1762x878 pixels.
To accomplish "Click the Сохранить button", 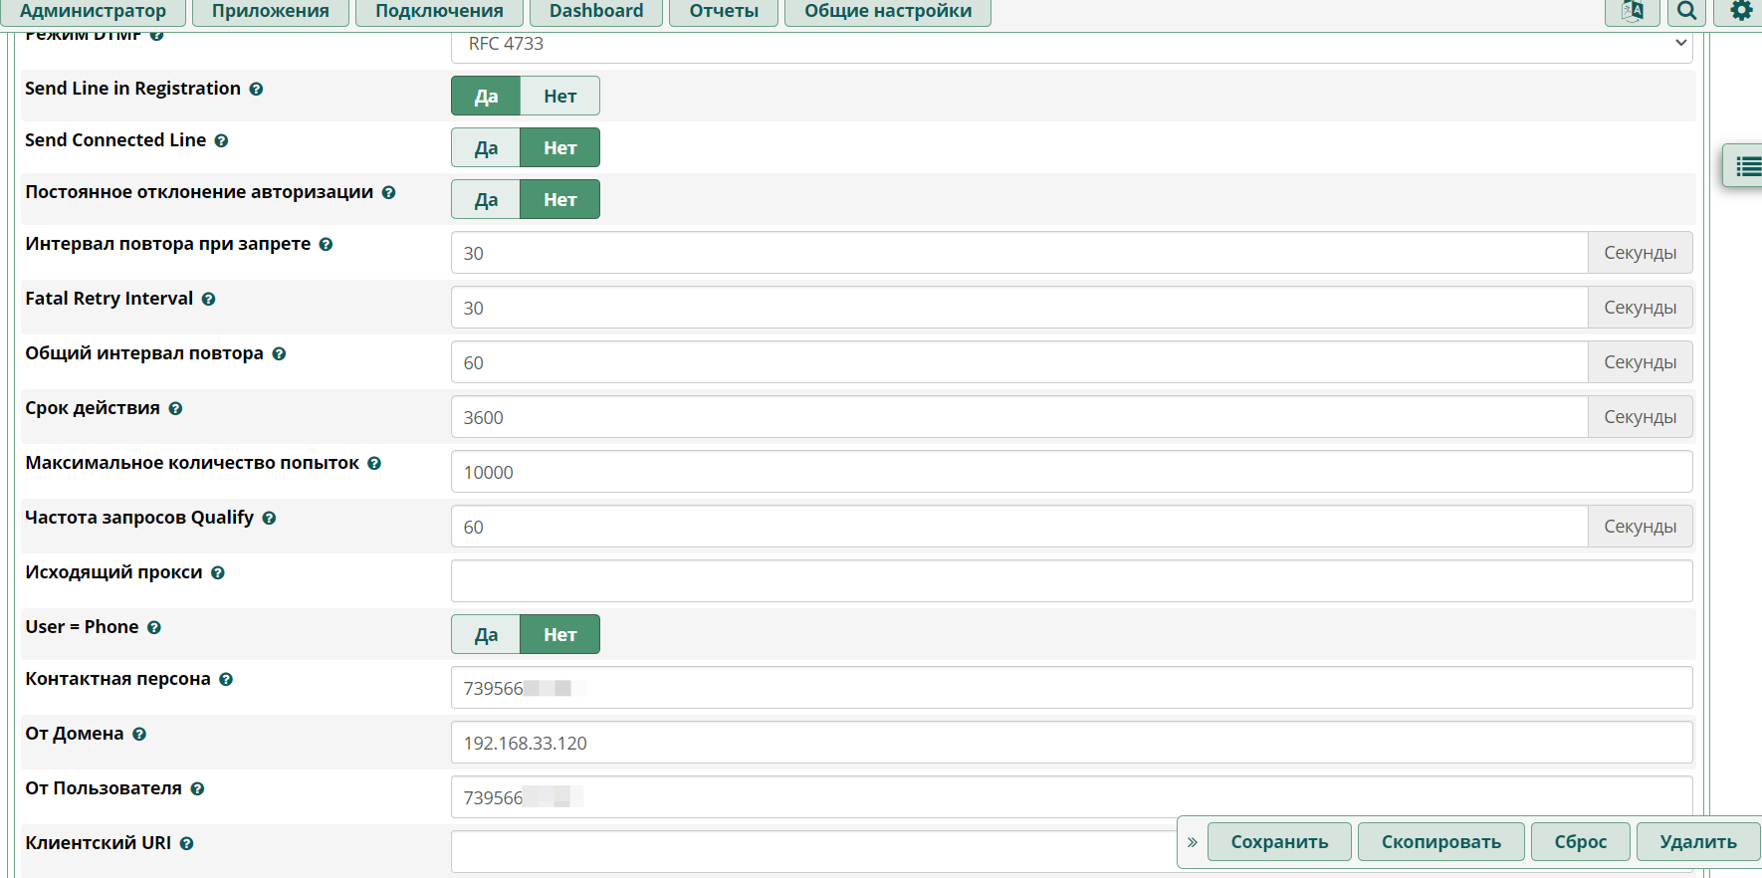I will point(1279,842).
